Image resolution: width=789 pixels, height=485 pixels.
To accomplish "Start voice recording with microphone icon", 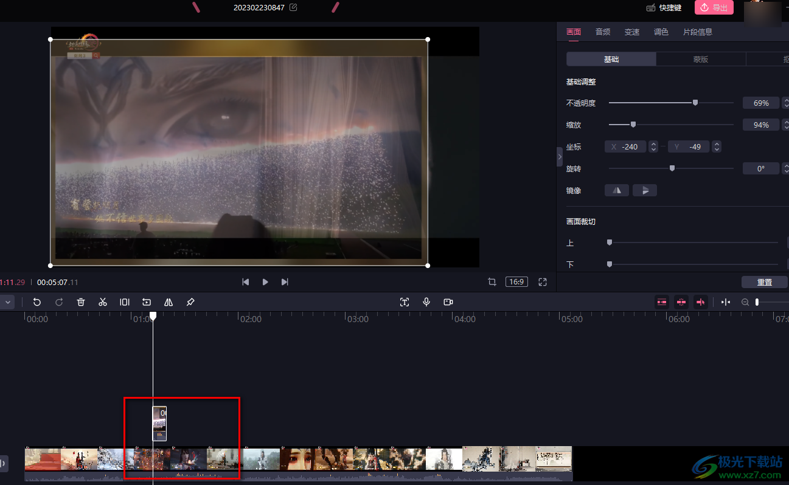I will (x=426, y=302).
